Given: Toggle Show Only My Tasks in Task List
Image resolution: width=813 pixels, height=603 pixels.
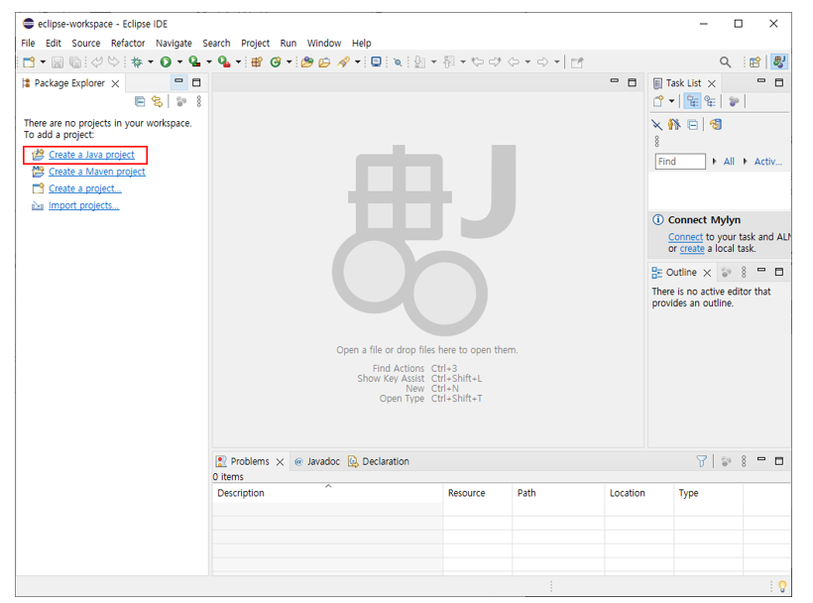Looking at the screenshot, I should 674,124.
